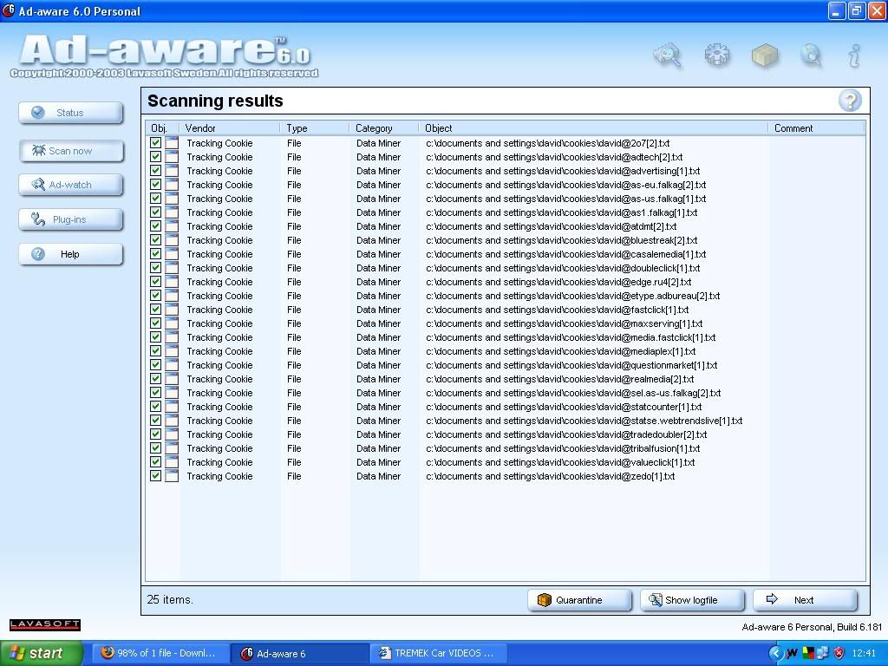Quarantine the selected items
Viewport: 888px width, 666px height.
coord(579,600)
